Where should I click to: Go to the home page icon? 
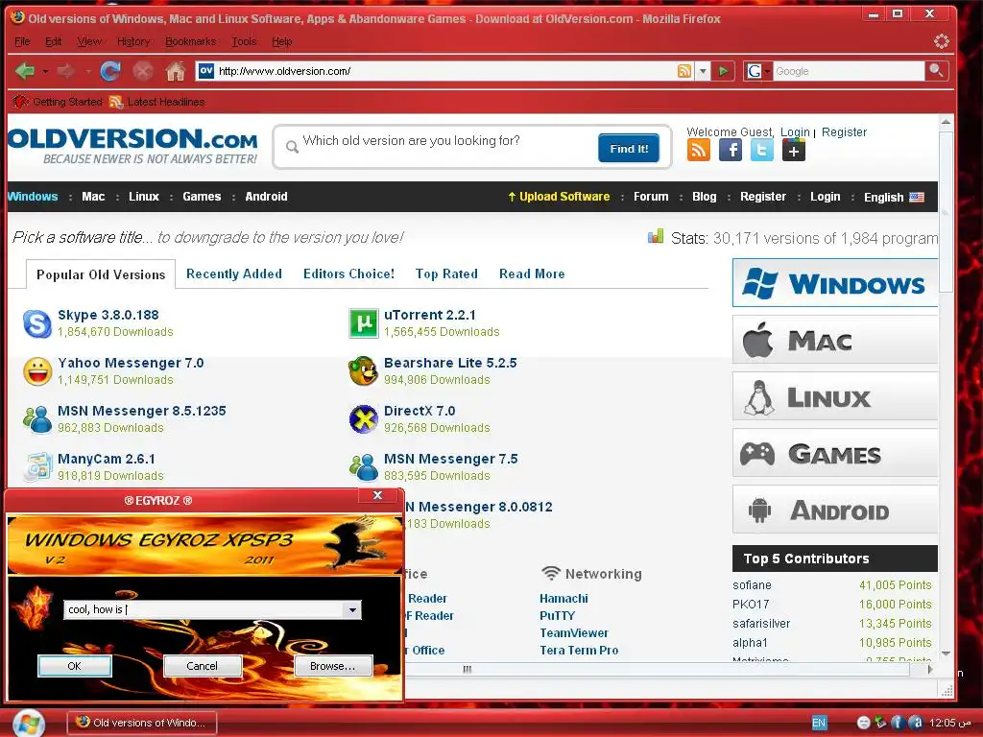coord(176,71)
